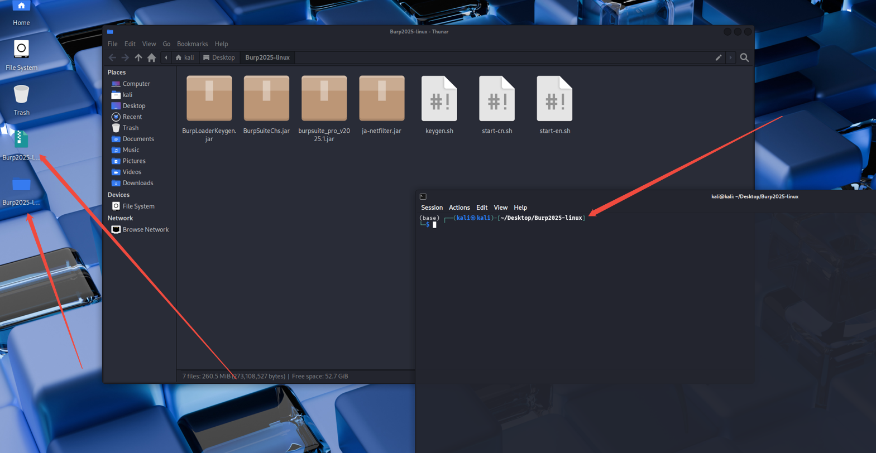Open the Session menu in the terminal
Screen dimensions: 876x453
coord(432,208)
